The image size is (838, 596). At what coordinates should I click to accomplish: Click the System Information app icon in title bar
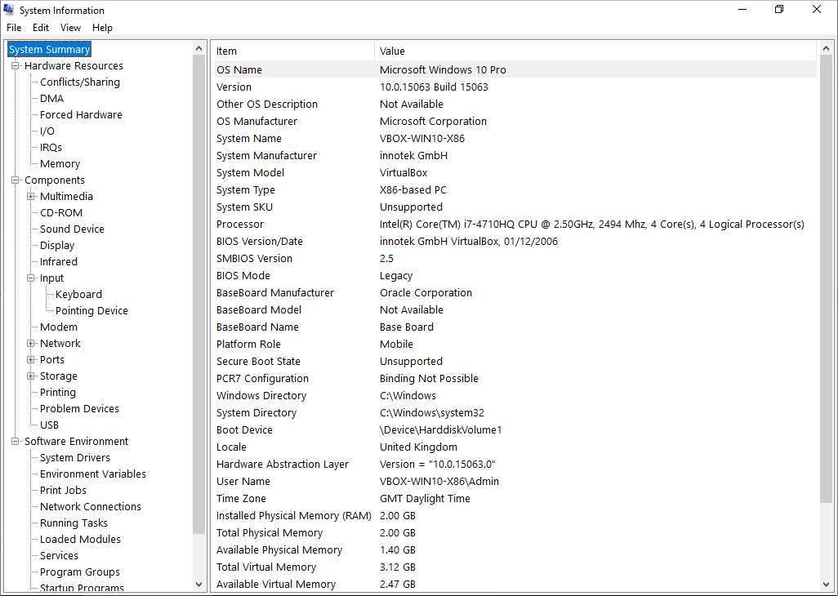pyautogui.click(x=8, y=10)
